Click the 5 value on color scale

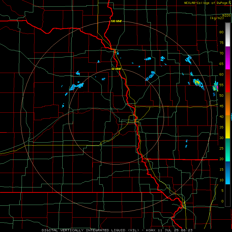coord(222,190)
